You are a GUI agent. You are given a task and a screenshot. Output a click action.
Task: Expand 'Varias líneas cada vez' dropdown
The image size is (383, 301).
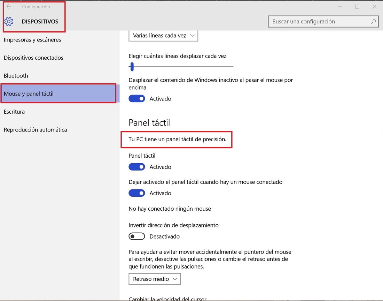163,36
